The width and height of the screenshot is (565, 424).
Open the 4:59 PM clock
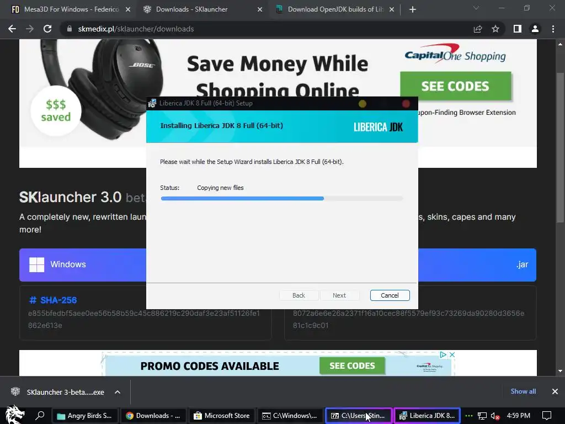tap(519, 416)
